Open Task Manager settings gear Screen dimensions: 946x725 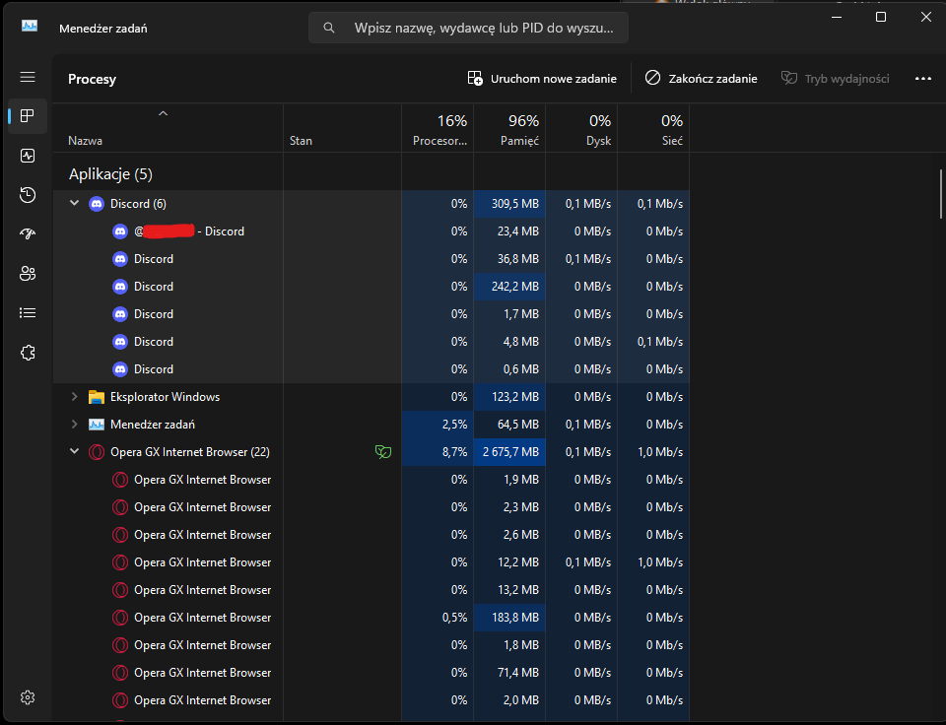click(28, 697)
